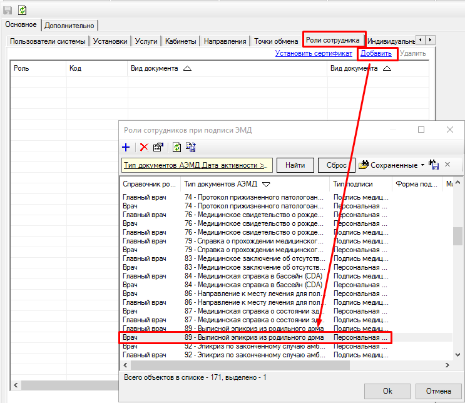Screen dimensions: 465x403
Task: Click scroll up arrow in dialog list scrollbar
Action: pyautogui.click(x=458, y=182)
